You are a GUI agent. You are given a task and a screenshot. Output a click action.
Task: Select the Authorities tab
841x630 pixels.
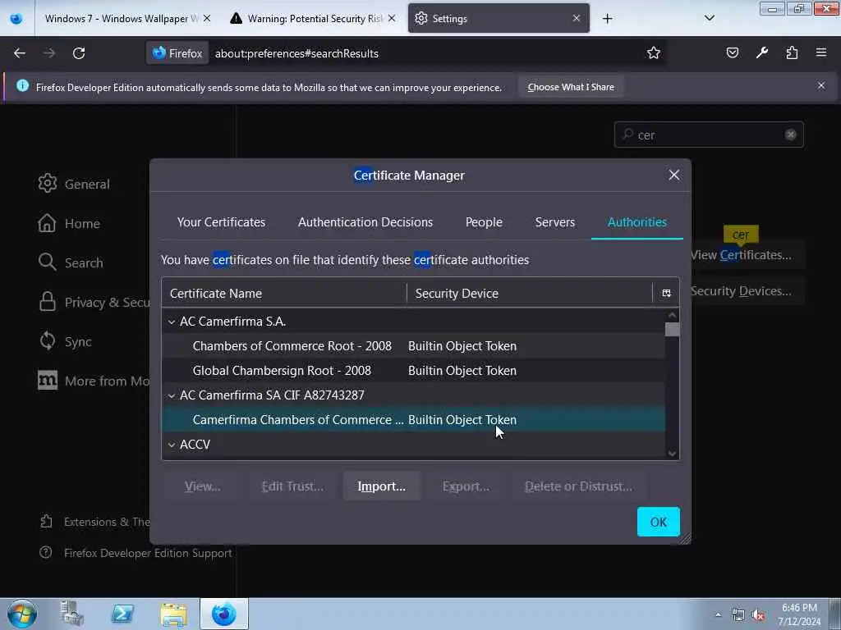[x=637, y=221]
